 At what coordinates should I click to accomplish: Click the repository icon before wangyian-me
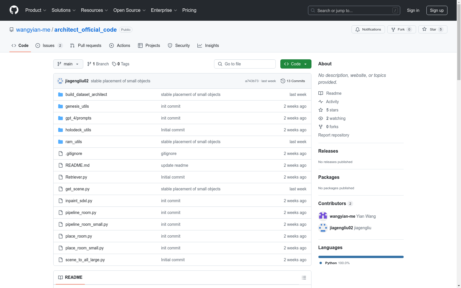click(12, 30)
